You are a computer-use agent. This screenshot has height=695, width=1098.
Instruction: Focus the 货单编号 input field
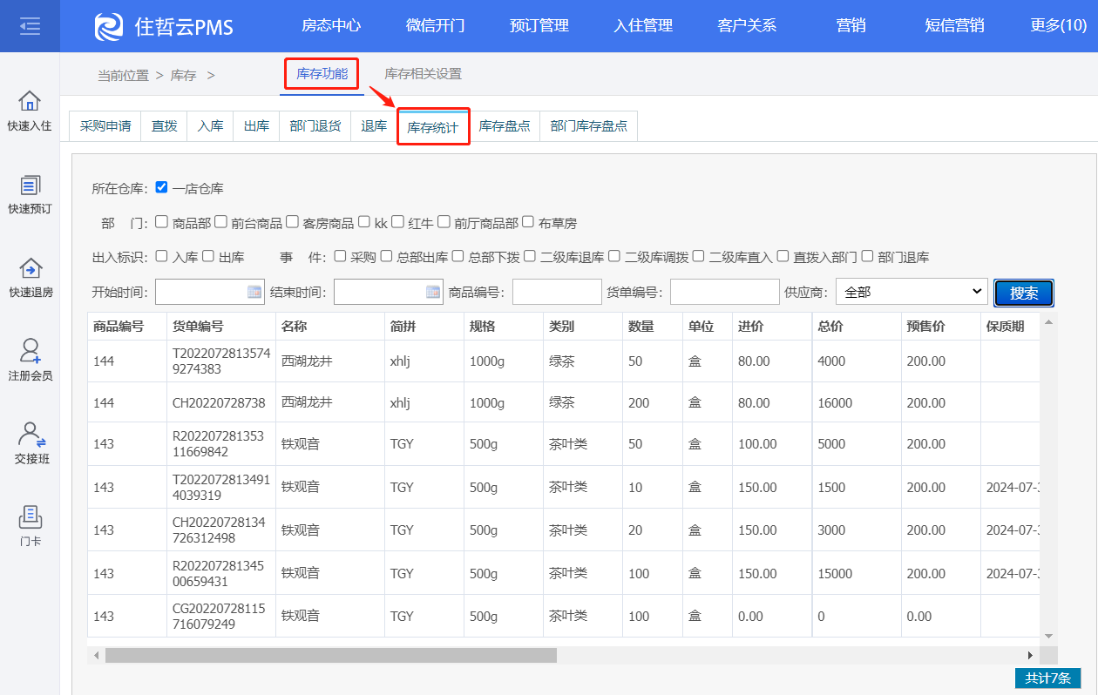pos(724,292)
